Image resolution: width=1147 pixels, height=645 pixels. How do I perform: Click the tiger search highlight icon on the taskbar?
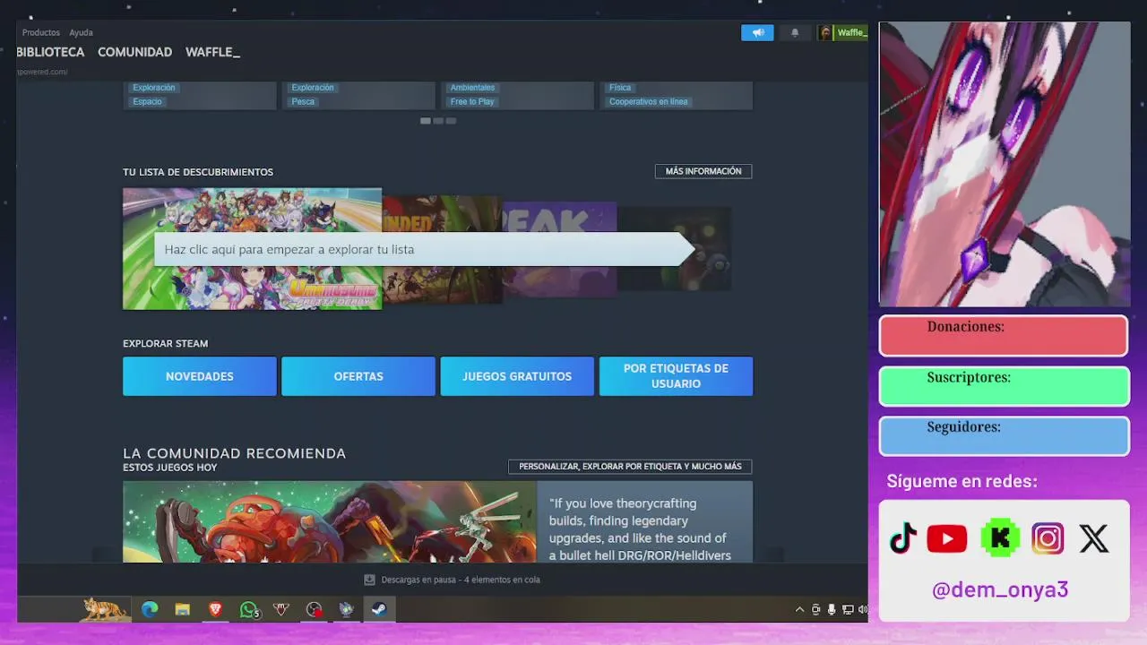pyautogui.click(x=104, y=609)
